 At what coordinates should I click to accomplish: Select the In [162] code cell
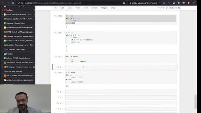pos(121,19)
